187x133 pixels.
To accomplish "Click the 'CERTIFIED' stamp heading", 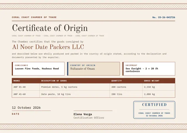I will click(154, 105).
